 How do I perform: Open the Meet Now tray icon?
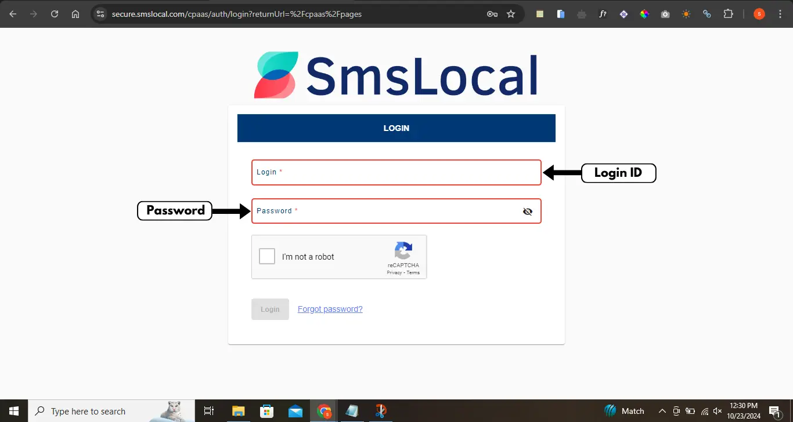[676, 411]
